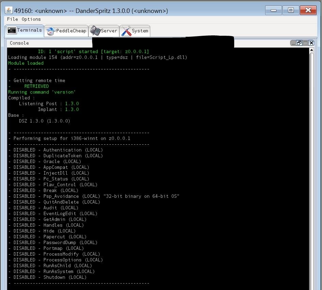Click the green "RETRIEVED" status
This screenshot has height=290, width=322.
(37, 86)
